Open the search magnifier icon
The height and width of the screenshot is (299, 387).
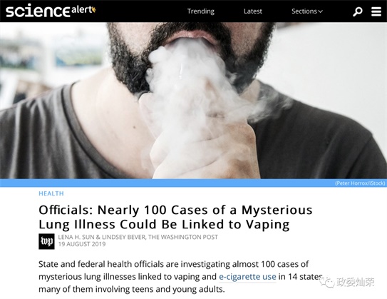(357, 11)
